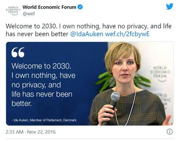Click the blue quote panel background
This screenshot has width=178, height=141.
(57, 83)
